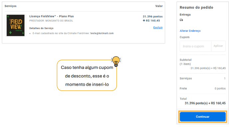Open the Alterar Endereço link

tap(190, 31)
